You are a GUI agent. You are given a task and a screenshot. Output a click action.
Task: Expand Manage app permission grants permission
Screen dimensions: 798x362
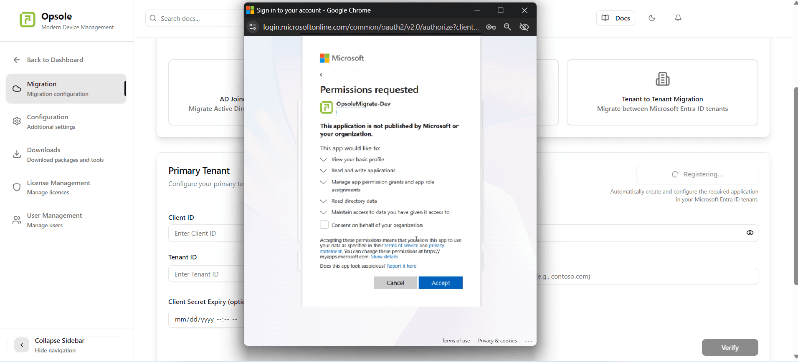(323, 182)
